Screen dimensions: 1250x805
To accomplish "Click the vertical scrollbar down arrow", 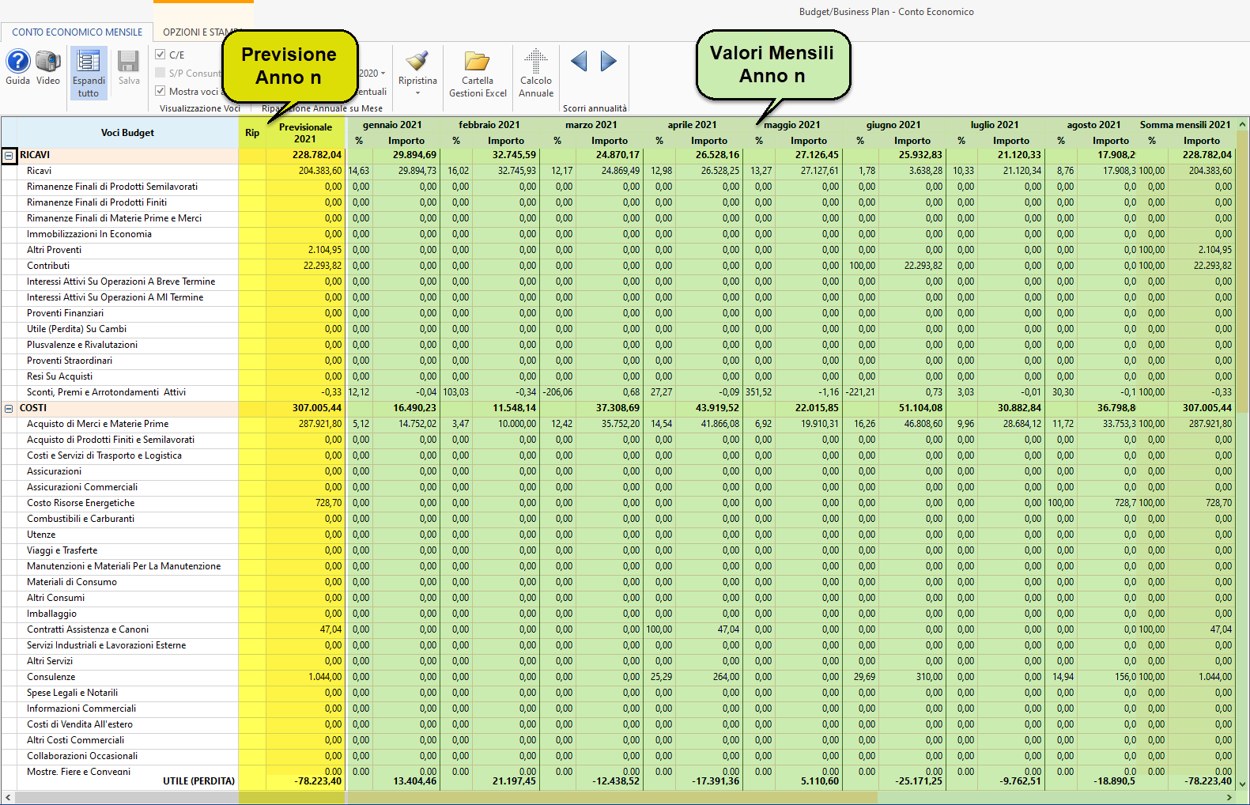I will [1242, 784].
